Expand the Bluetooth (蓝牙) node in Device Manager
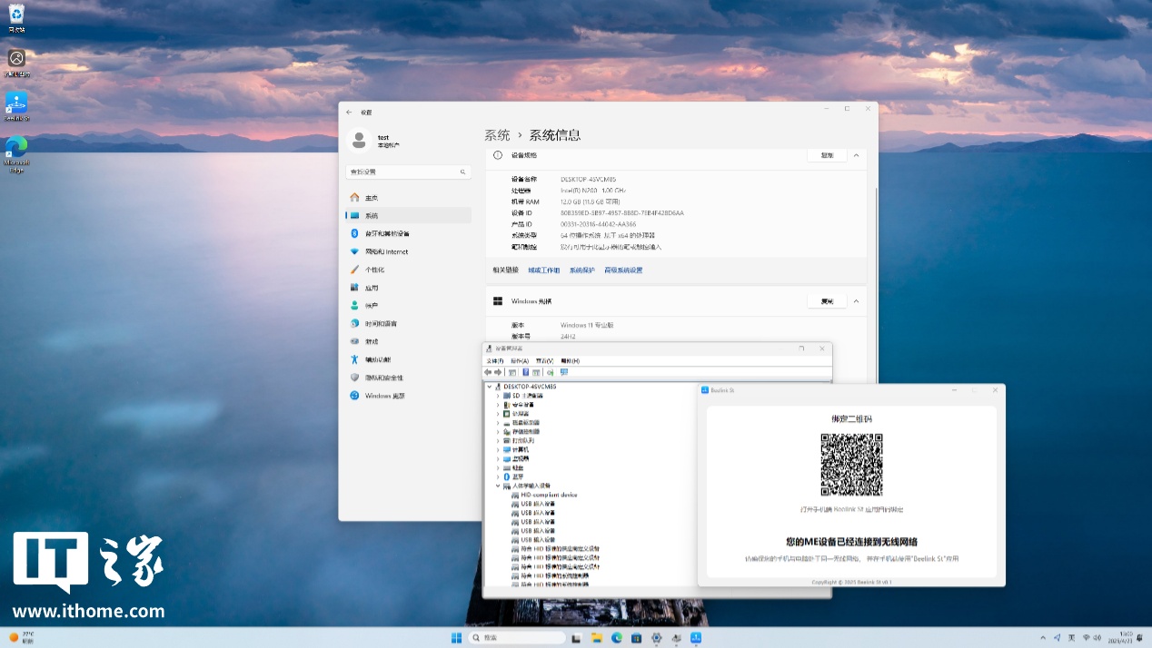Image resolution: width=1152 pixels, height=648 pixels. click(x=498, y=476)
